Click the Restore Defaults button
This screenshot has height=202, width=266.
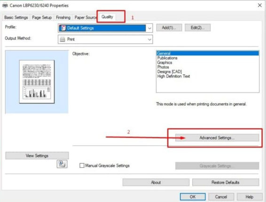click(226, 182)
